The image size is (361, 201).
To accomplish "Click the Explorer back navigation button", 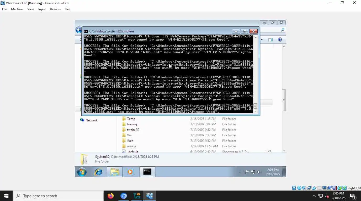I will [x=78, y=30].
